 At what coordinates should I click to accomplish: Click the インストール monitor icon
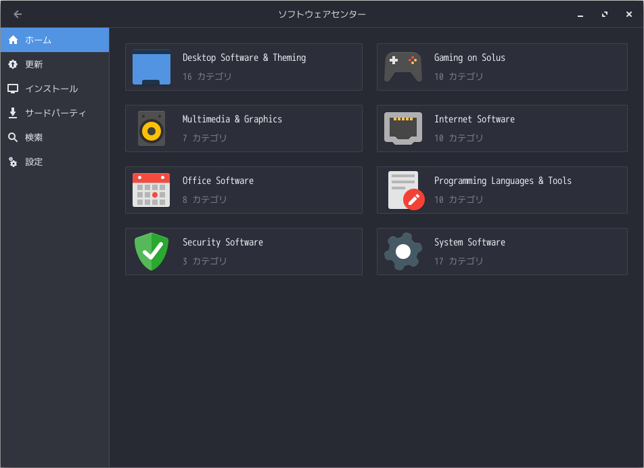pos(13,89)
